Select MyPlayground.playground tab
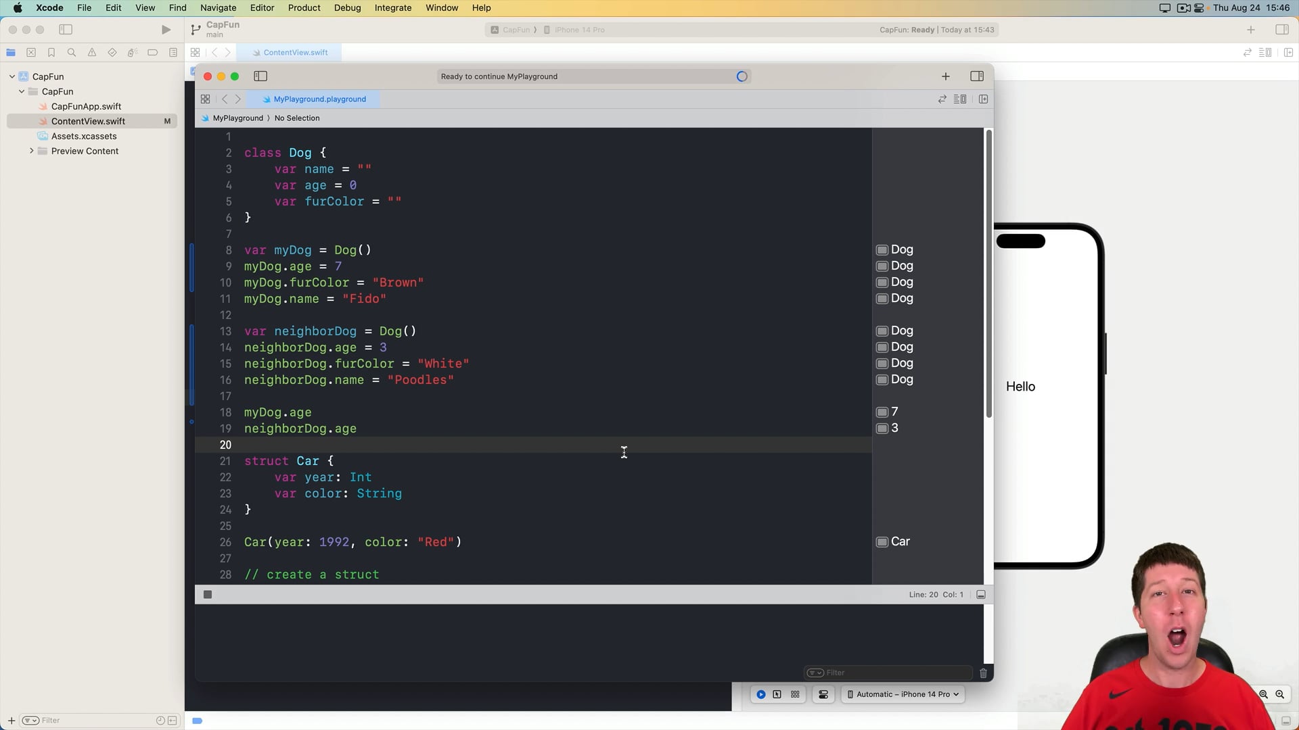This screenshot has height=730, width=1299. pyautogui.click(x=313, y=99)
